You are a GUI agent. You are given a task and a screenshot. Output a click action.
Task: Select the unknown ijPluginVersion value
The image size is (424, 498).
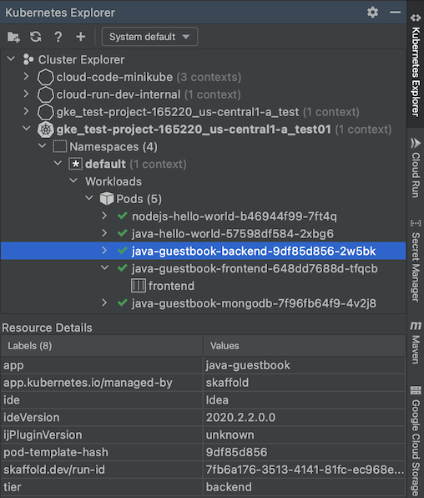[305, 434]
